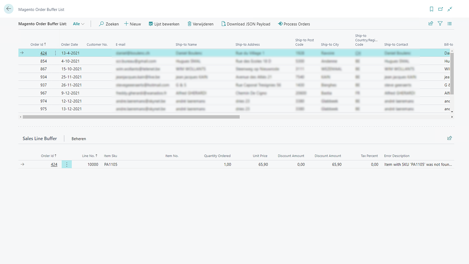469x264 pixels.
Task: Click date cell 15-10-2021
Action: pyautogui.click(x=71, y=69)
